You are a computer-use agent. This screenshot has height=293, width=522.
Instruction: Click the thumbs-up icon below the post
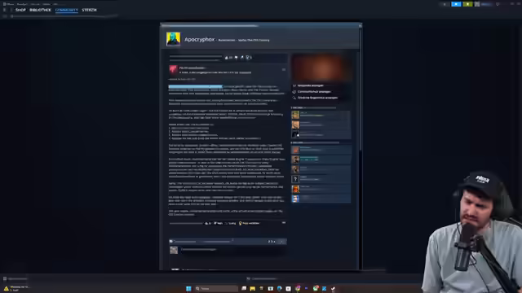click(x=206, y=223)
